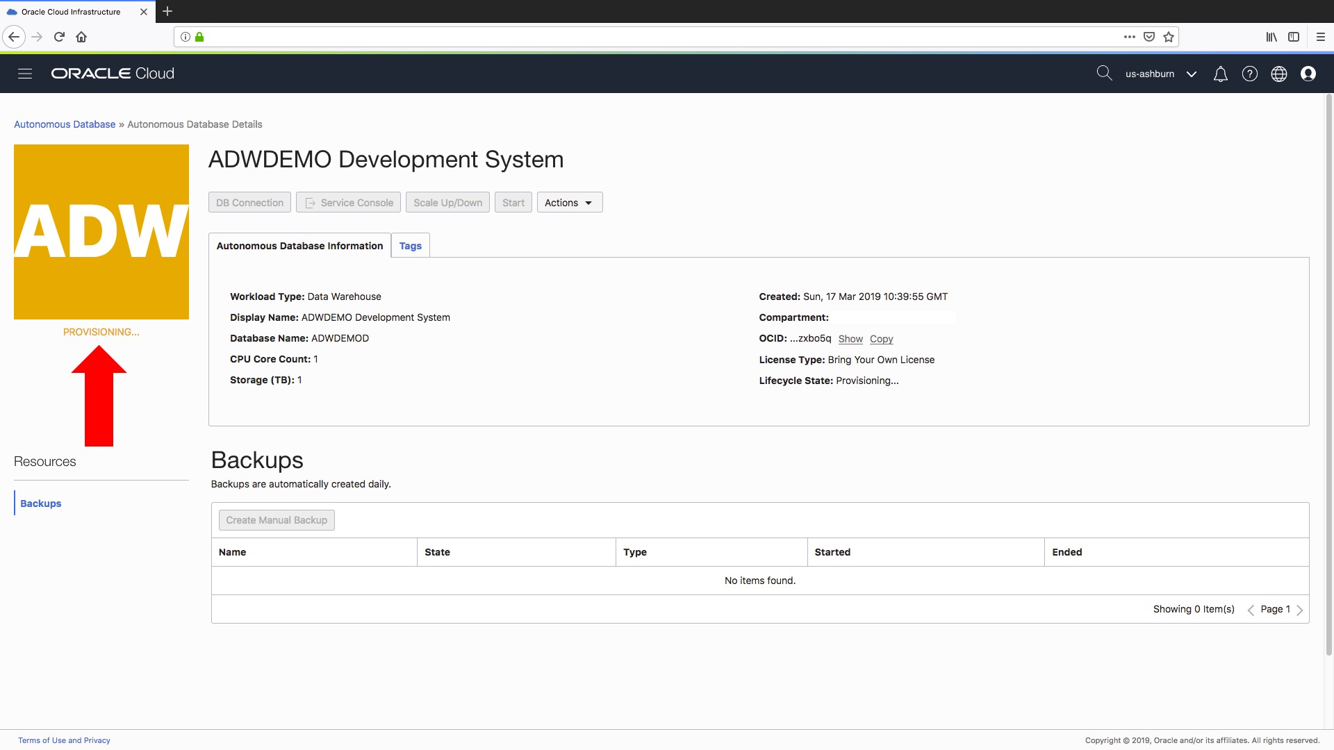The height and width of the screenshot is (750, 1334).
Task: Bookmark this page using the star icon
Action: pyautogui.click(x=1168, y=37)
